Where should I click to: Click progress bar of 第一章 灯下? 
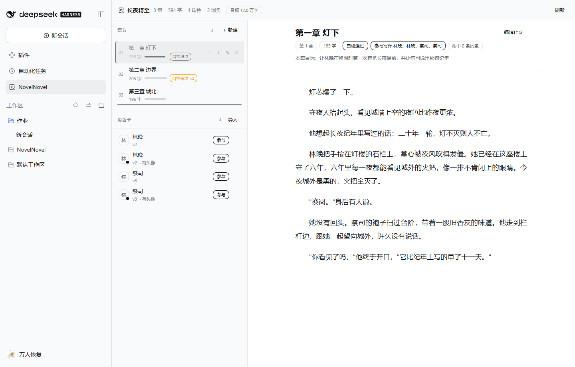(155, 57)
